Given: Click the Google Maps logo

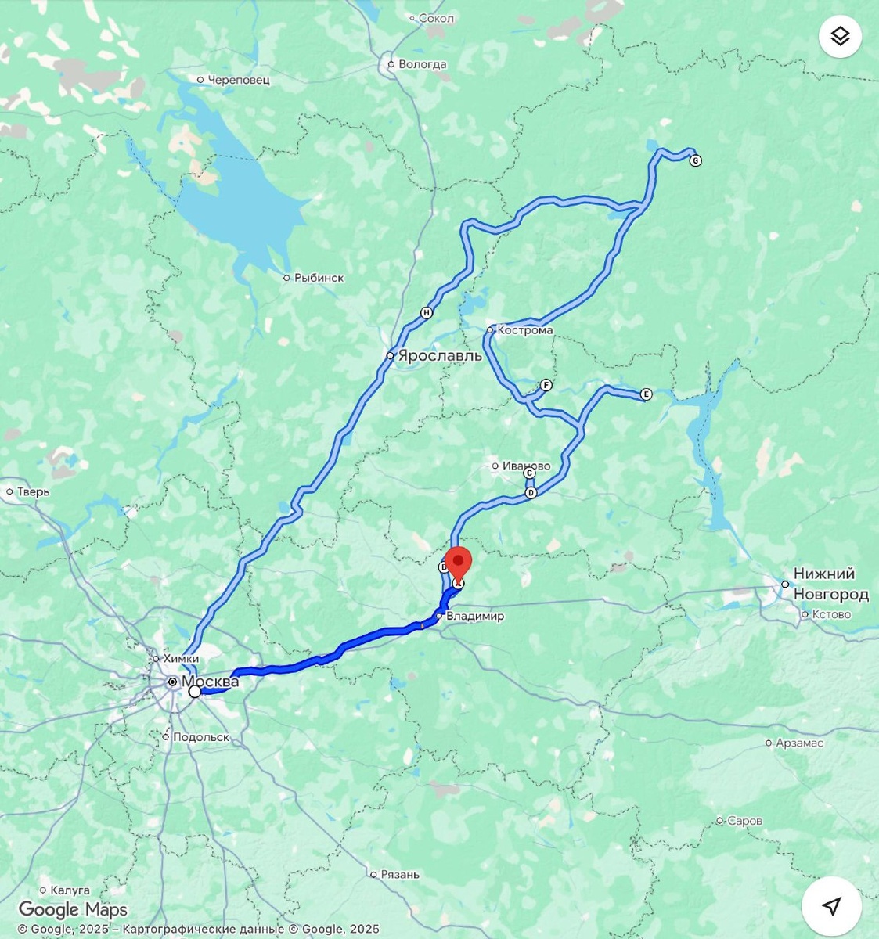Looking at the screenshot, I should pyautogui.click(x=73, y=909).
